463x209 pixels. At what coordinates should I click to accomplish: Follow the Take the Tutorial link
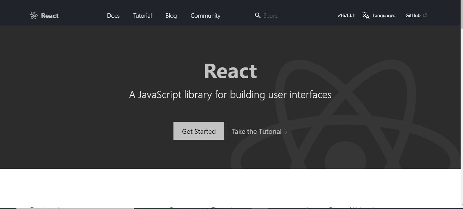256,131
